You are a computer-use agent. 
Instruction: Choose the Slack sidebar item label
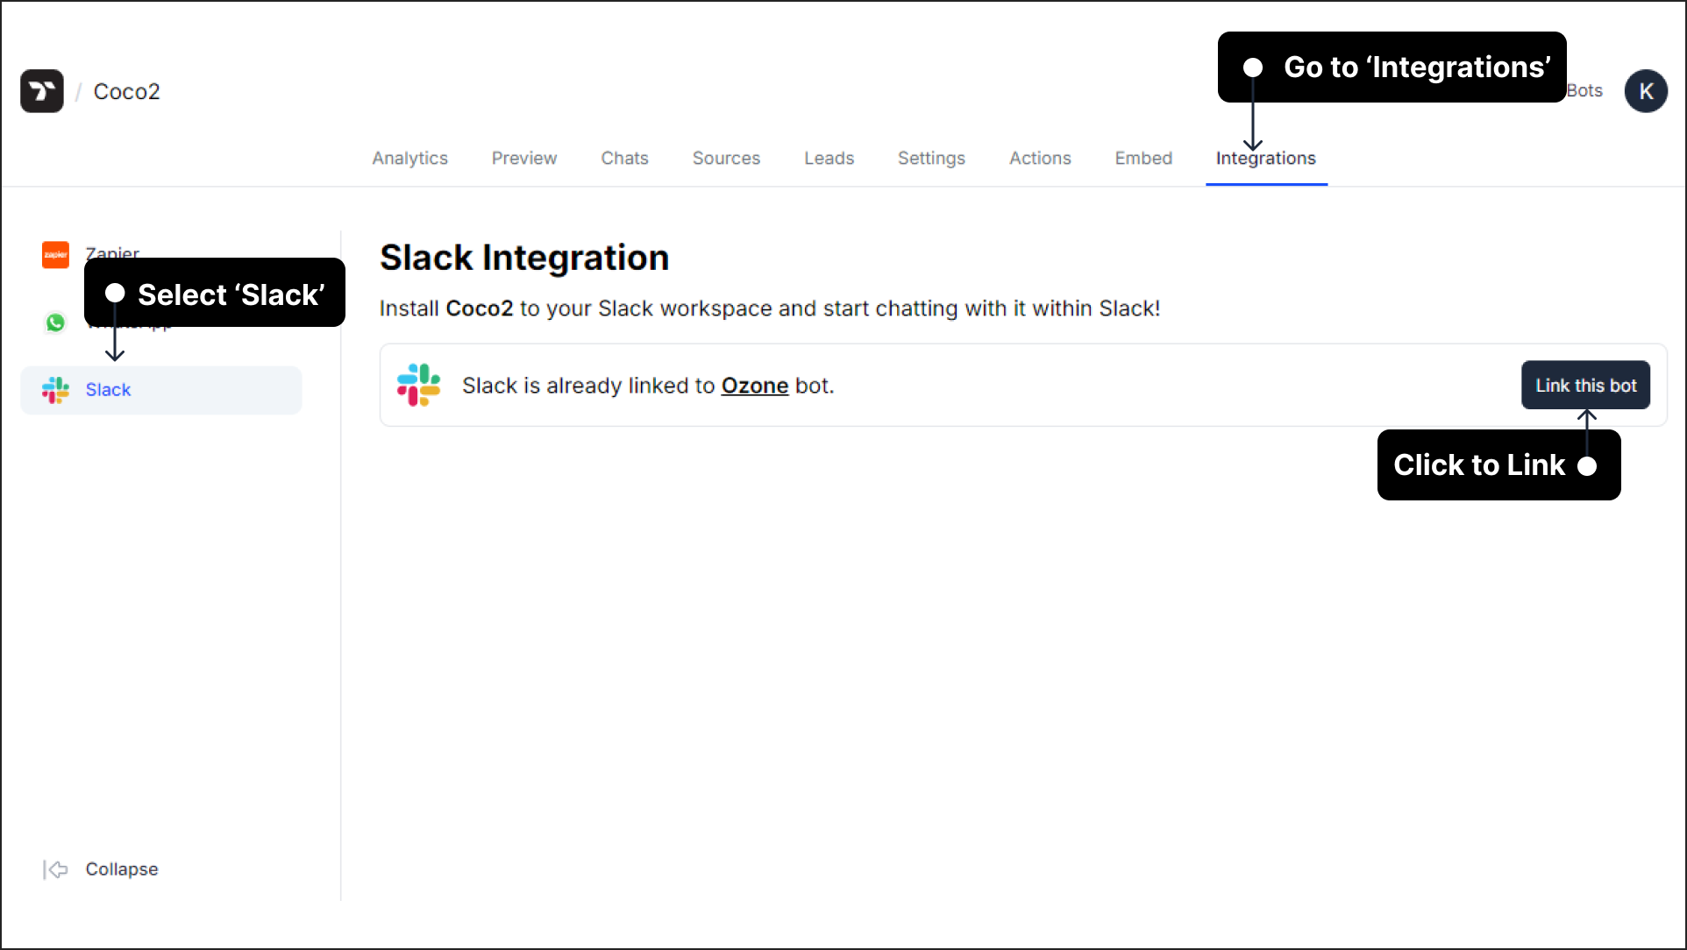coord(108,390)
